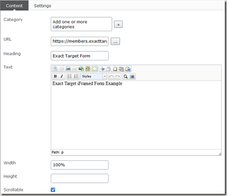Screen dimensions: 227x196
Task: Select the Content tab
Action: click(x=14, y=5)
